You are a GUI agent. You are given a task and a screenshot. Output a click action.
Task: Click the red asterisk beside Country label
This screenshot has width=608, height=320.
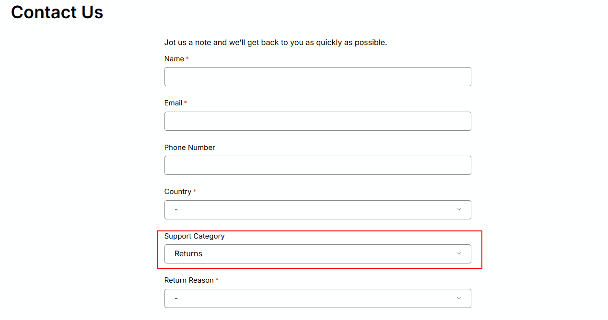coord(195,191)
